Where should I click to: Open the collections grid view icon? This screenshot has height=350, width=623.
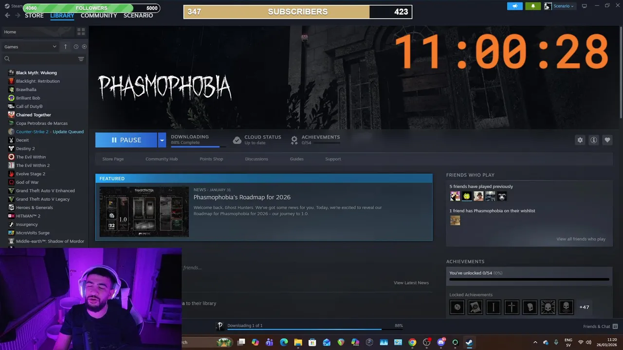81,32
